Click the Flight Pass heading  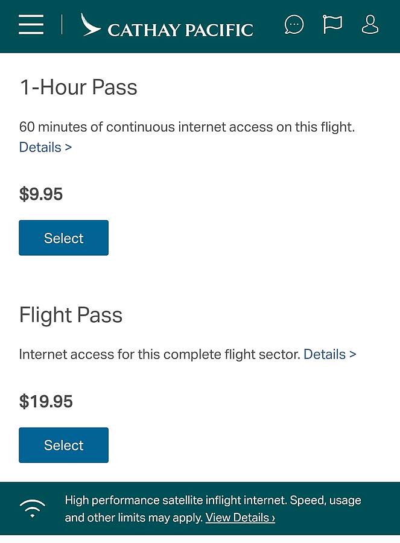click(x=71, y=315)
